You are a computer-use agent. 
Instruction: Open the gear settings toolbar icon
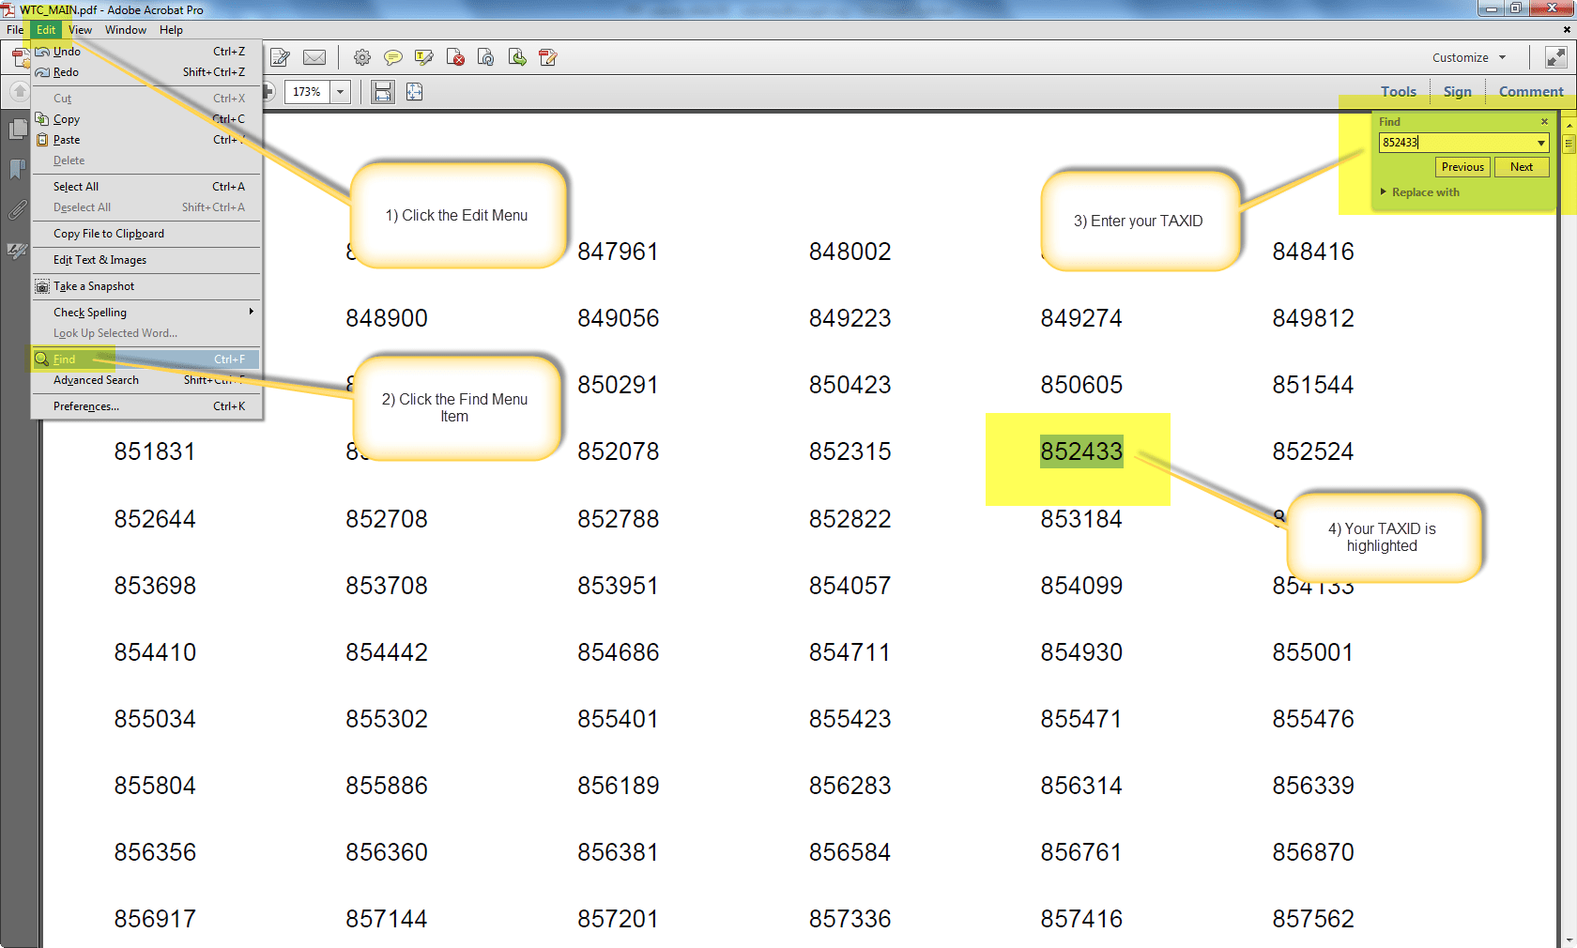362,58
